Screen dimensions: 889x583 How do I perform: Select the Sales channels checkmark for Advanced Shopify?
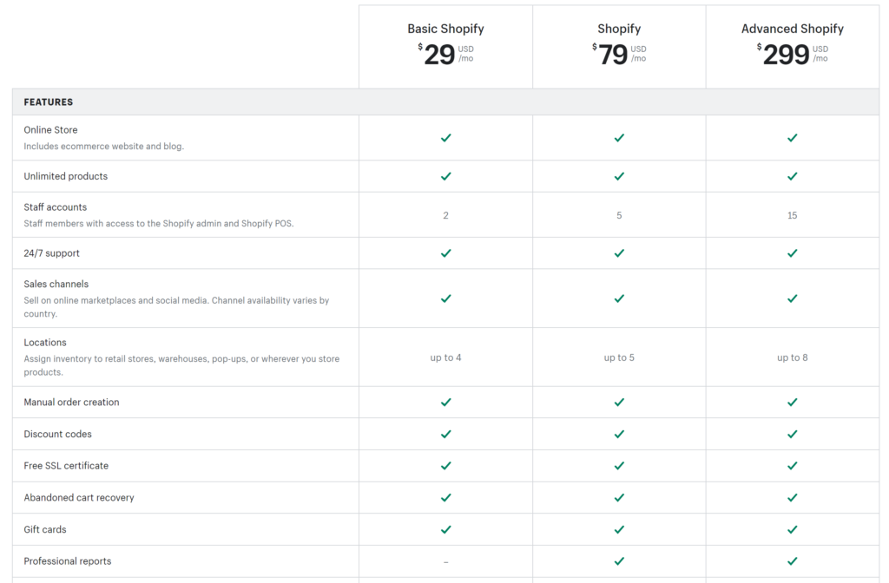coord(792,298)
